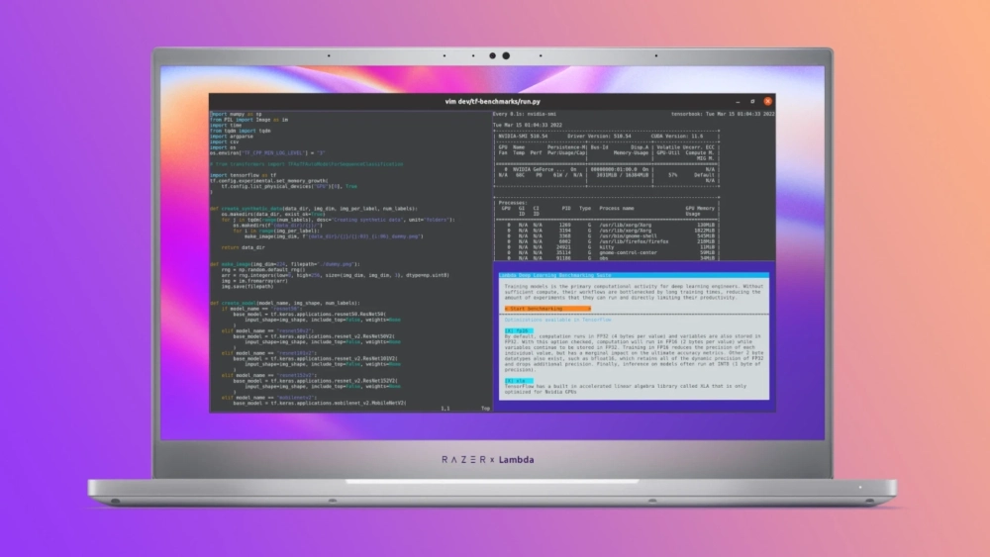
Task: Click the window title vim dev/tf-benchmarks/run.py
Action: tap(492, 102)
